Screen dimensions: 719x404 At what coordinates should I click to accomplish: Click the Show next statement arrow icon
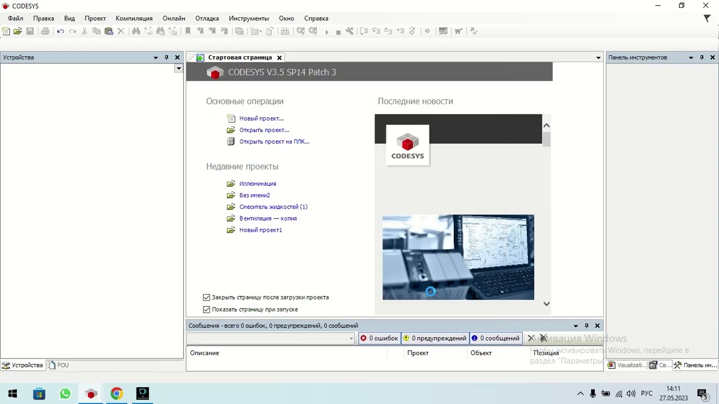tap(427, 31)
